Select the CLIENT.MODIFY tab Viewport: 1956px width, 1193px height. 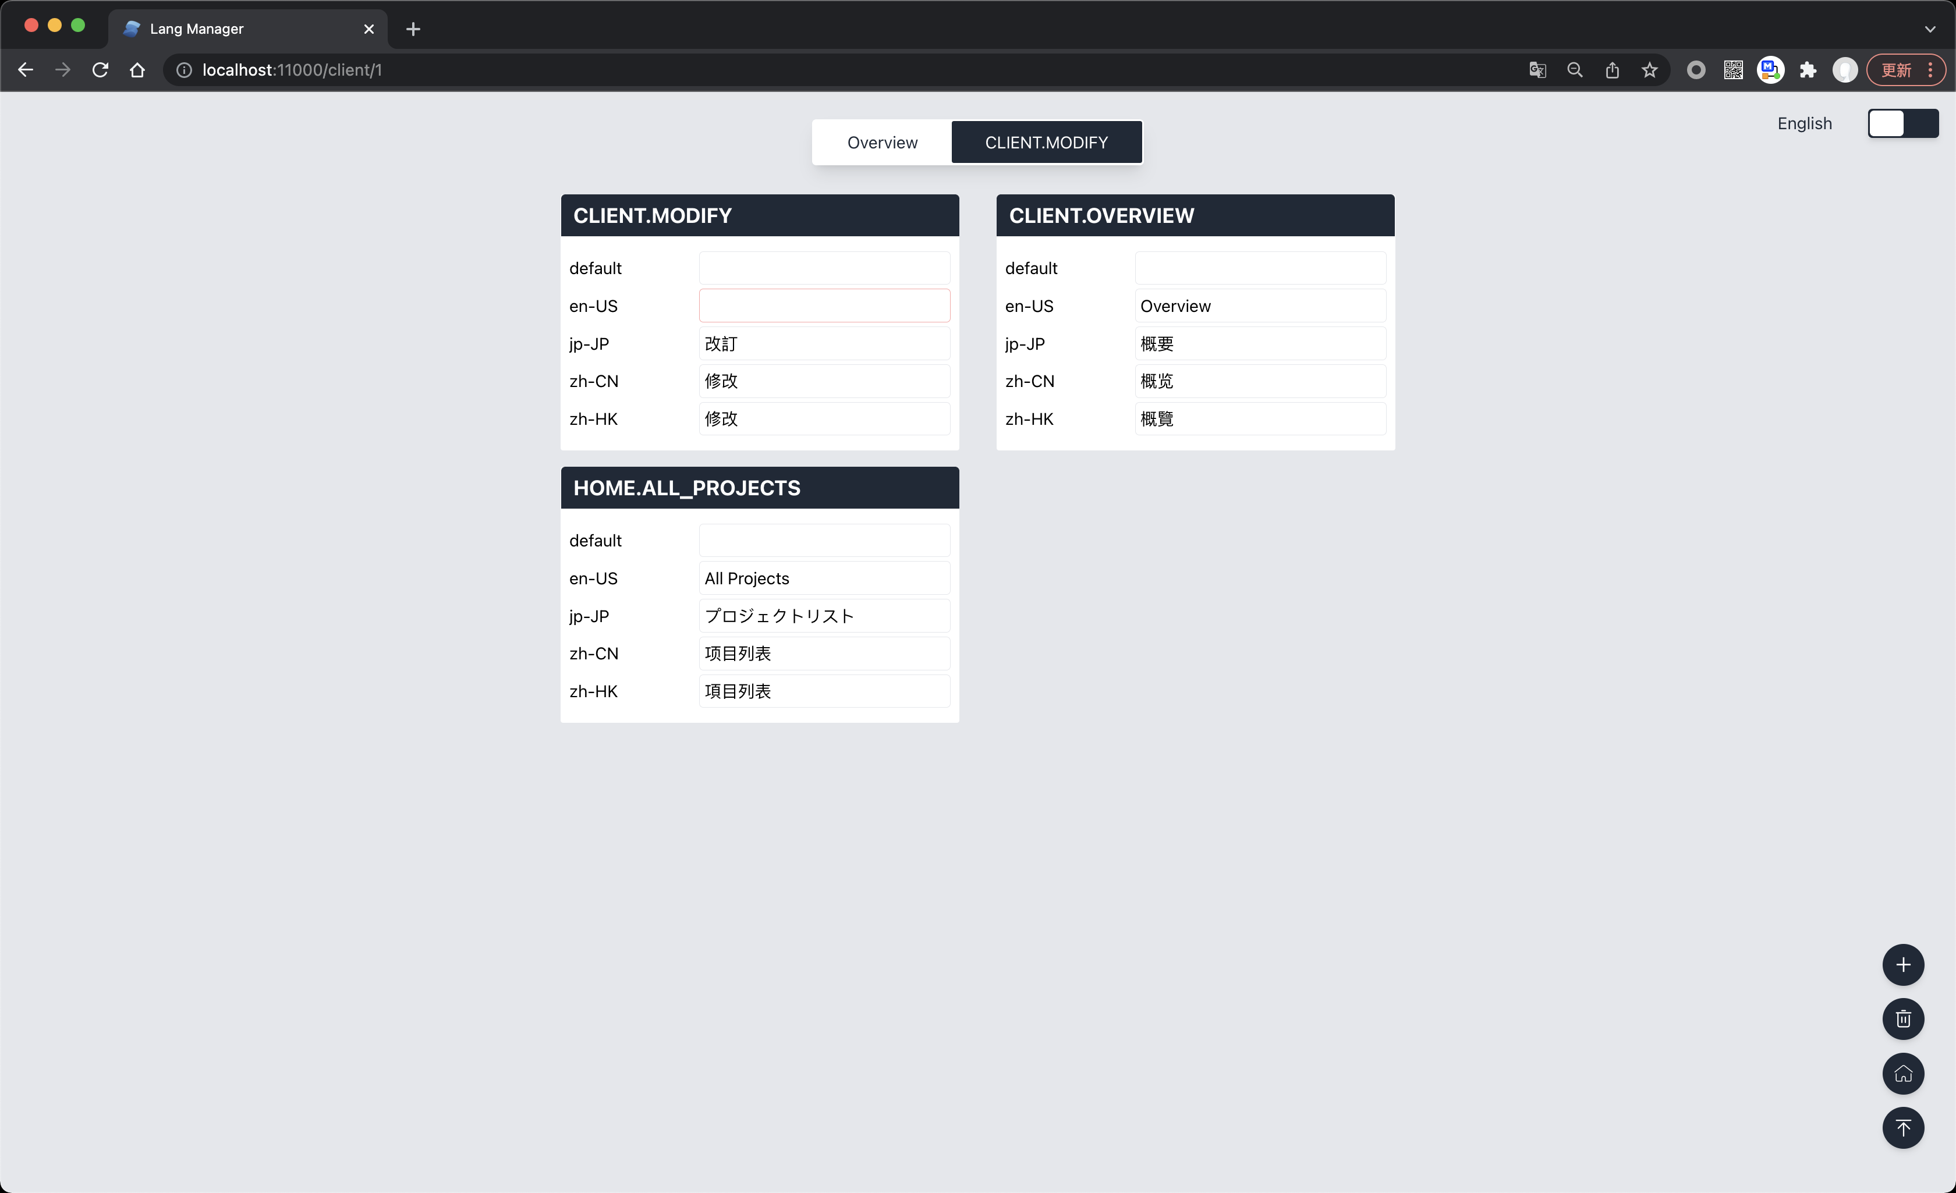pyautogui.click(x=1046, y=142)
